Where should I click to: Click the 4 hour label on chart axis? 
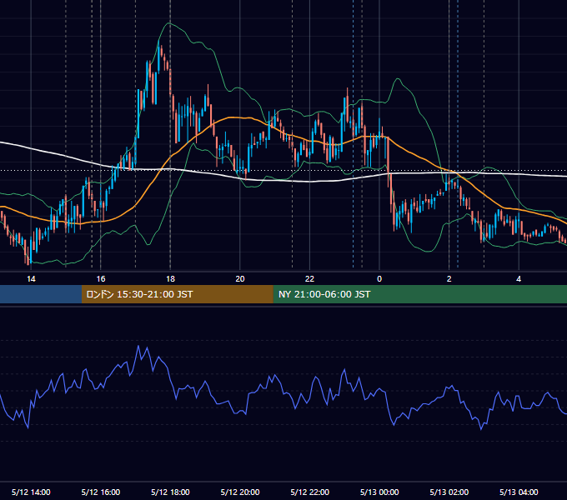(x=519, y=279)
